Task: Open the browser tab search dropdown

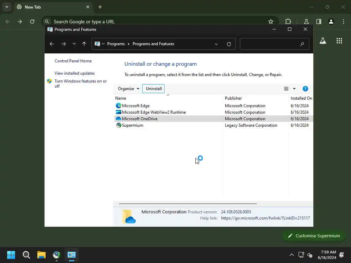Action: point(7,7)
